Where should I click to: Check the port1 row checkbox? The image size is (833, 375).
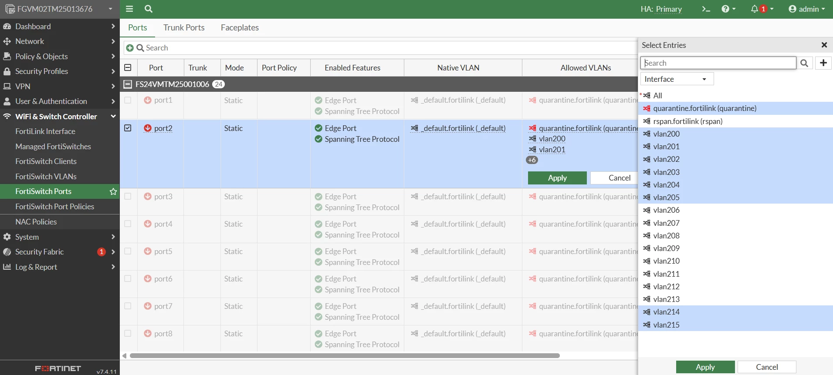(x=128, y=100)
